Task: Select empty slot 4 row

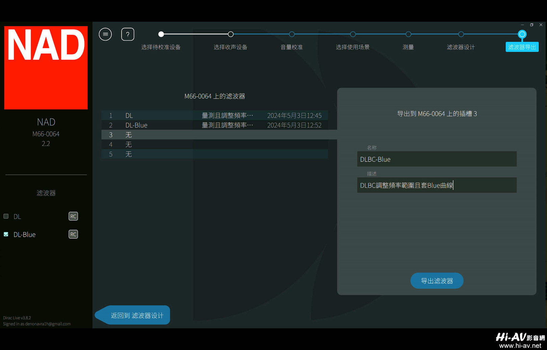Action: click(215, 144)
